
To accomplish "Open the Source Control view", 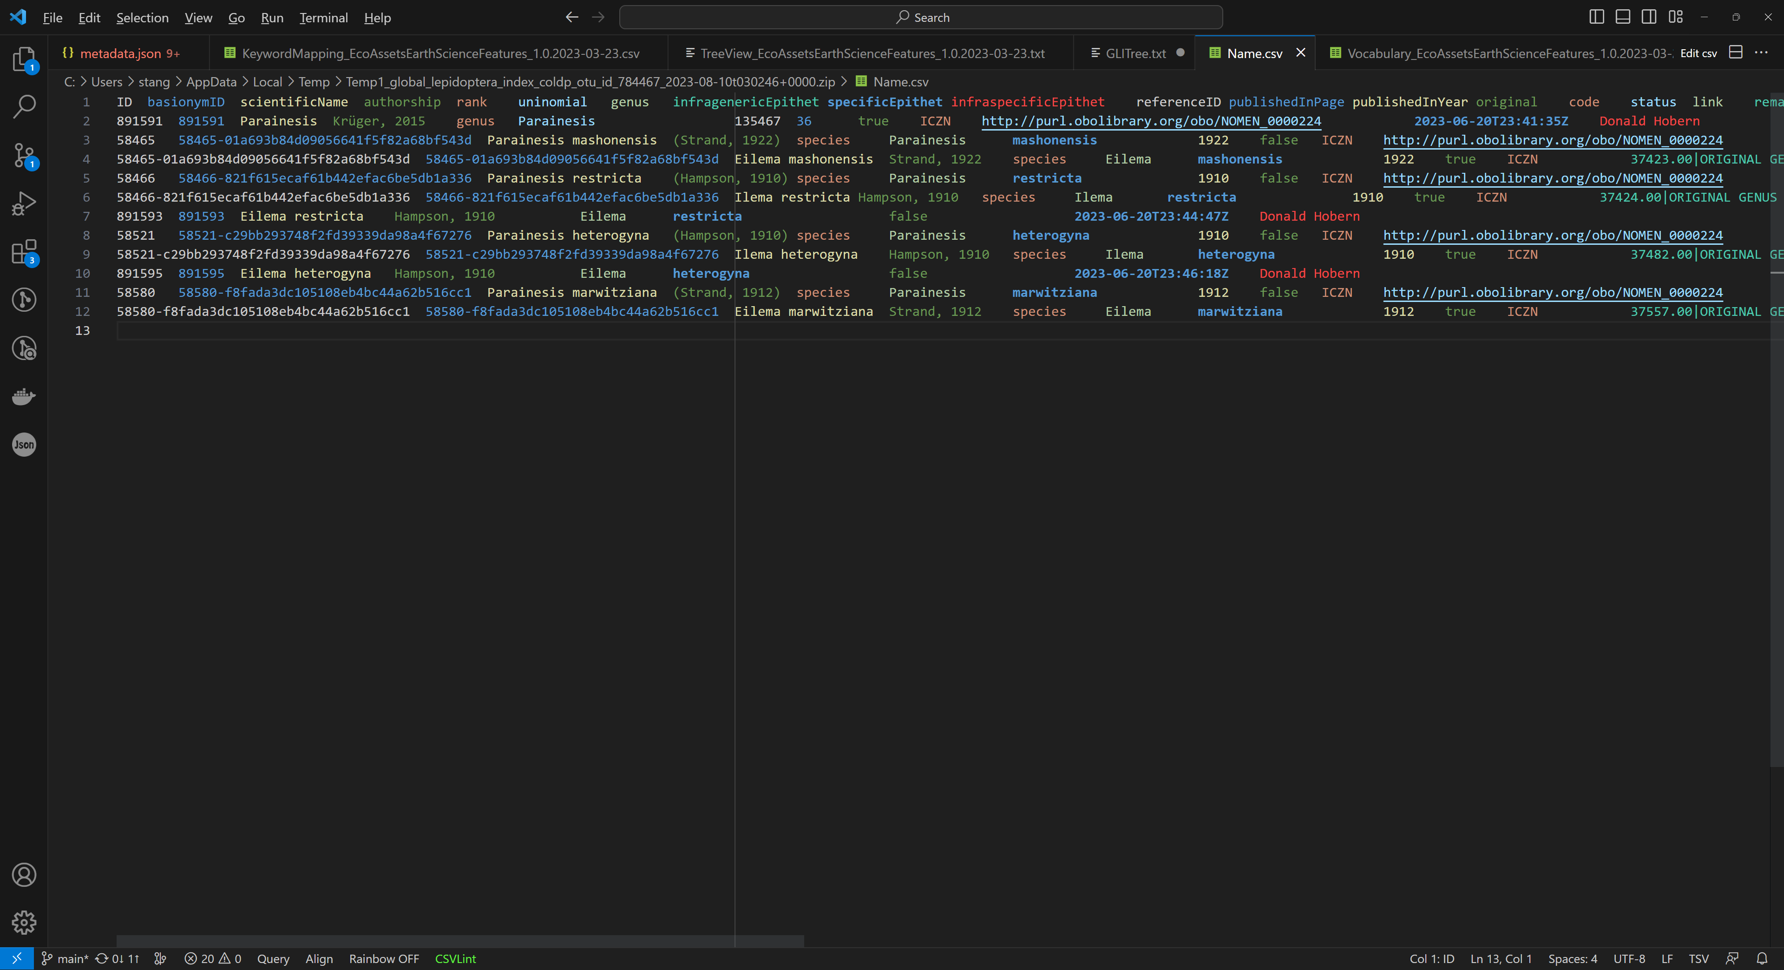I will [x=24, y=156].
